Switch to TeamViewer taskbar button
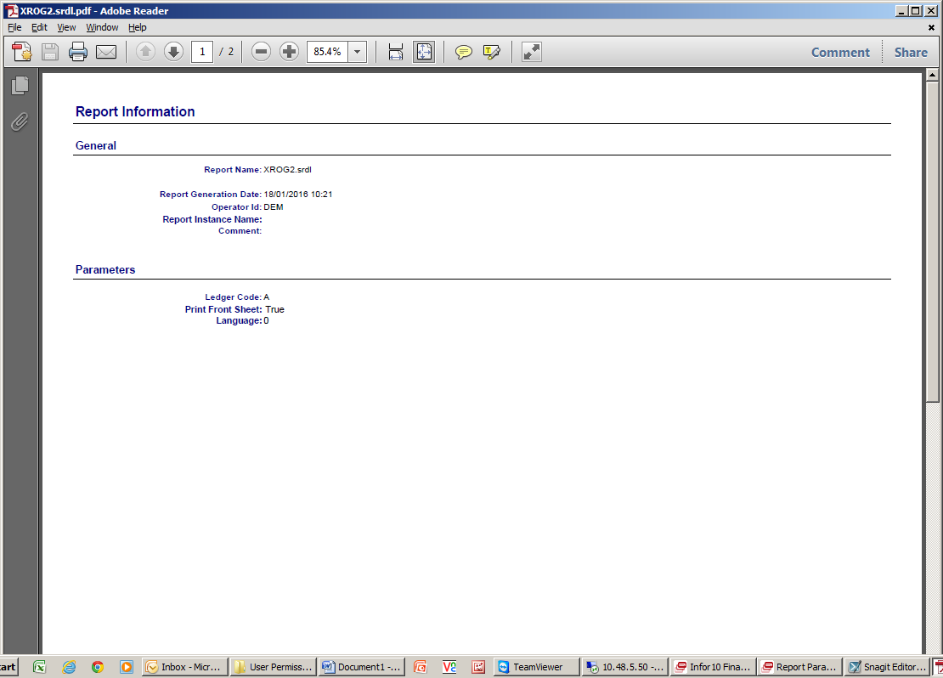This screenshot has width=943, height=678. pos(536,667)
